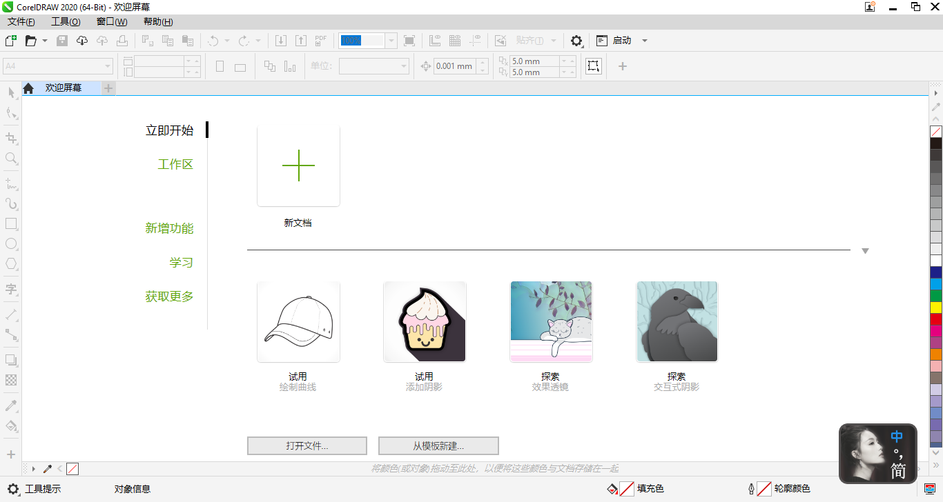Open the crow 交互式阴影 thumbnail
This screenshot has width=943, height=502.
[677, 322]
